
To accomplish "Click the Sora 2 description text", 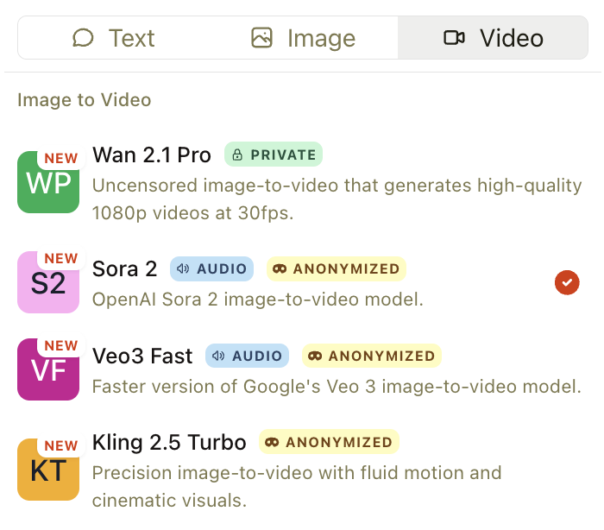I will [257, 300].
